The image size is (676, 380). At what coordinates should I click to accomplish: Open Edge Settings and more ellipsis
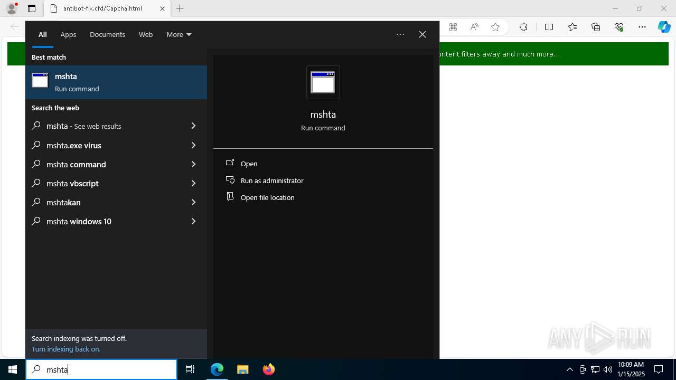coord(642,27)
